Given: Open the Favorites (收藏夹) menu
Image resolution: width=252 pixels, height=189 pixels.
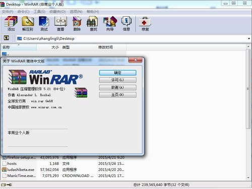Looking at the screenshot, I should click(57, 12).
